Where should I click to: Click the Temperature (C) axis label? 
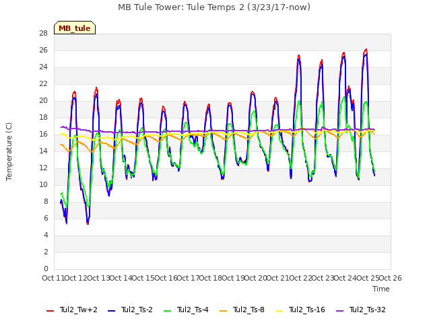pos(9,151)
